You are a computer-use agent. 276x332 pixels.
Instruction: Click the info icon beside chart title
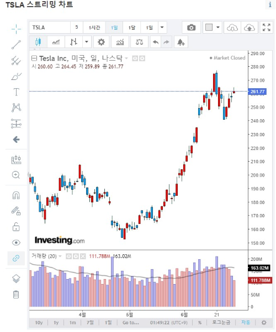pos(270,4)
